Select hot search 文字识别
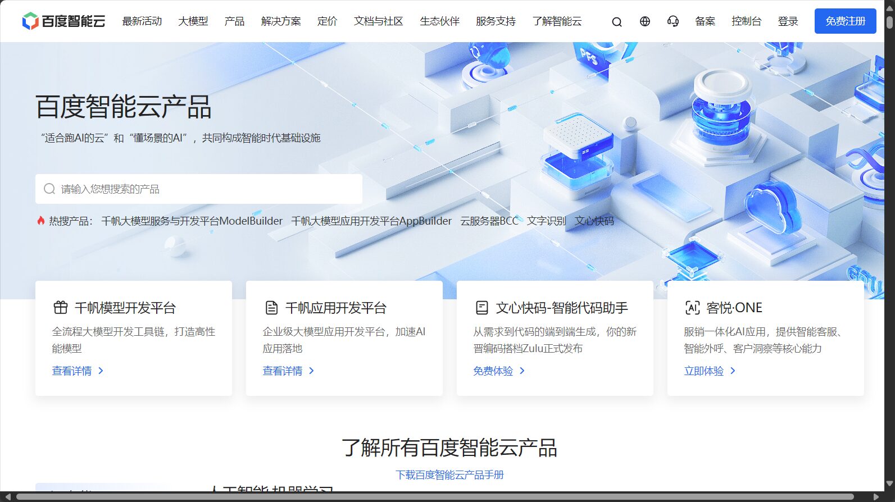Viewport: 895px width, 502px height. (x=547, y=221)
